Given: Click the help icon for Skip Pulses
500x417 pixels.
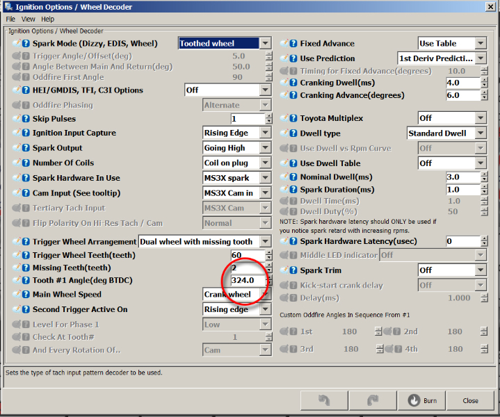Looking at the screenshot, I should tap(26, 119).
